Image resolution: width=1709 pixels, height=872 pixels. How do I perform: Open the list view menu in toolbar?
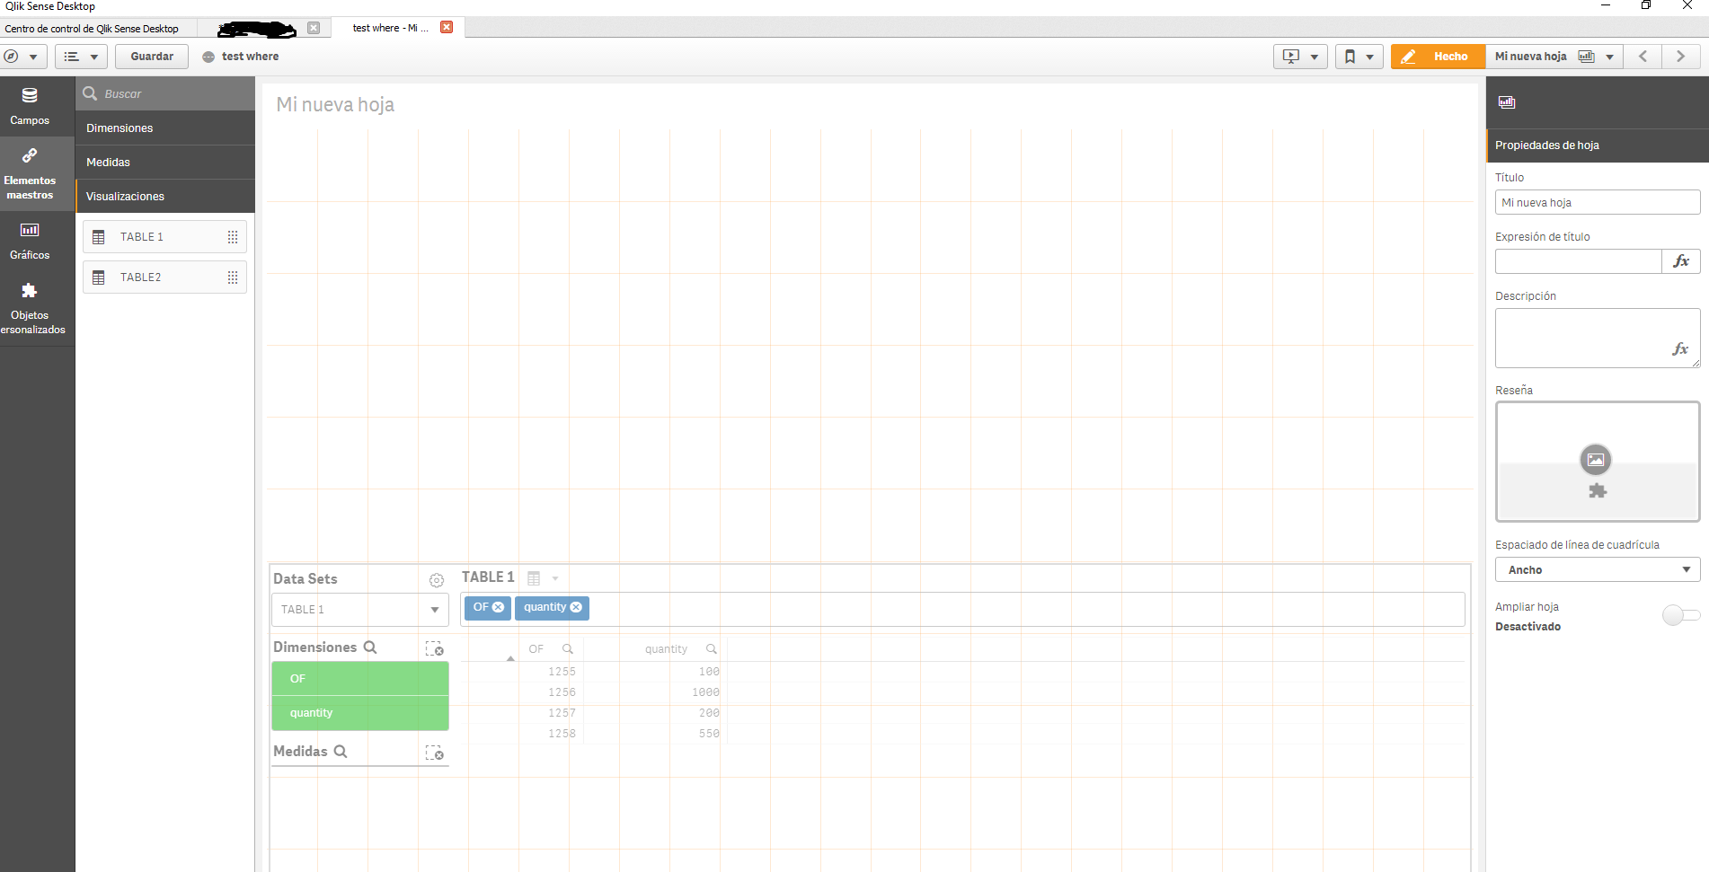(81, 57)
